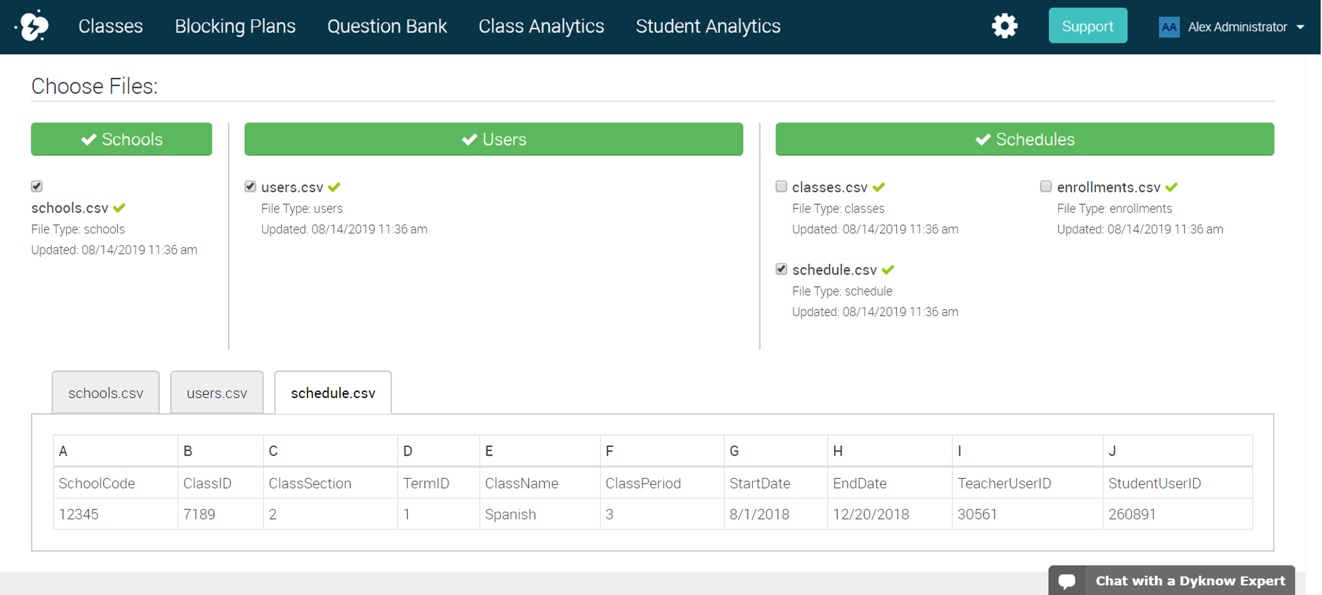Click File Type: enrollments text
1322x595 pixels.
(1114, 208)
